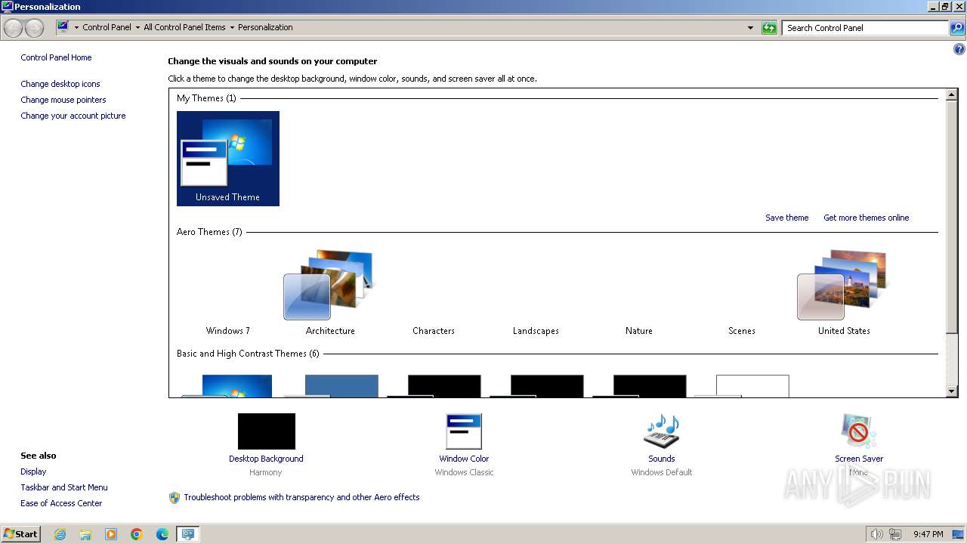Select the Landscapes theme label
Screen dimensions: 967x544
536,331
